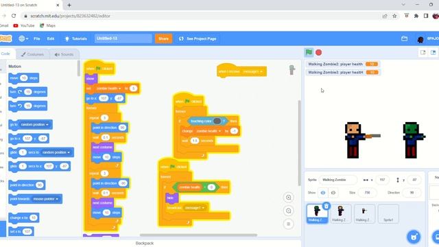The image size is (439, 247).
Task: Click turn counterclockwise 15 degrees block
Action: click(27, 106)
